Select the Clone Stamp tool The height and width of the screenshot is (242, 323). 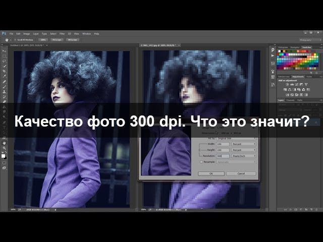pos(4,92)
